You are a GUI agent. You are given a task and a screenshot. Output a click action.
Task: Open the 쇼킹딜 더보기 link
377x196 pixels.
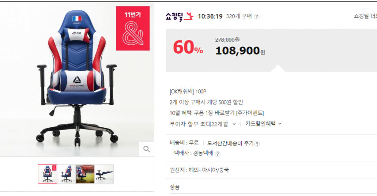365,16
